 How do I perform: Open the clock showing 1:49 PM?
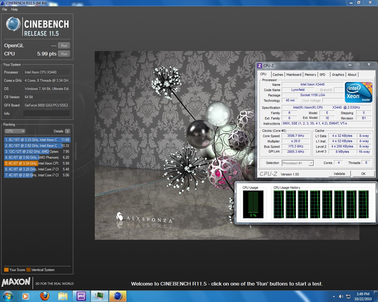[363, 296]
